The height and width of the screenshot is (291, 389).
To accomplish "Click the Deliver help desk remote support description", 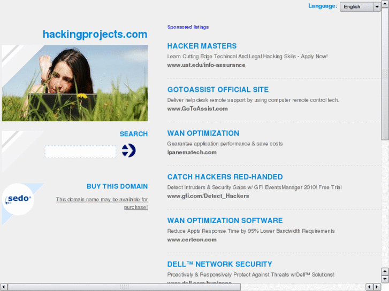I will [253, 100].
